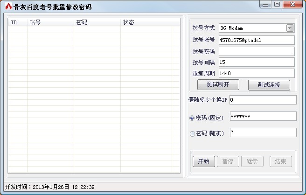Click the 密码 column header
The image size is (306, 195).
(x=97, y=22)
